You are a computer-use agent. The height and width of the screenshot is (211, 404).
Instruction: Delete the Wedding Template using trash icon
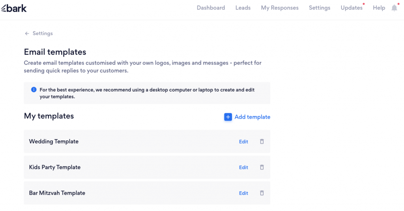[262, 142]
